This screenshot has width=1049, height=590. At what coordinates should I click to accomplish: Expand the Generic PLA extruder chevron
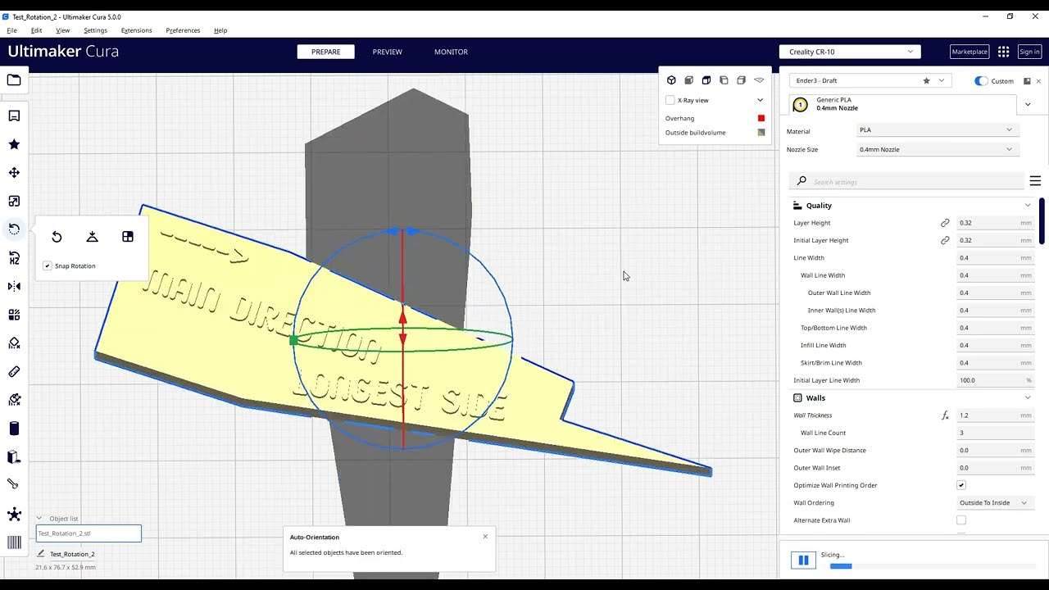click(1028, 104)
